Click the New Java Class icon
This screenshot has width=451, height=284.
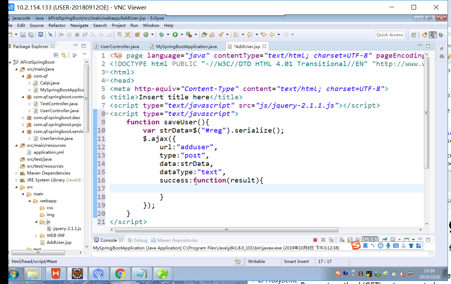146,35
